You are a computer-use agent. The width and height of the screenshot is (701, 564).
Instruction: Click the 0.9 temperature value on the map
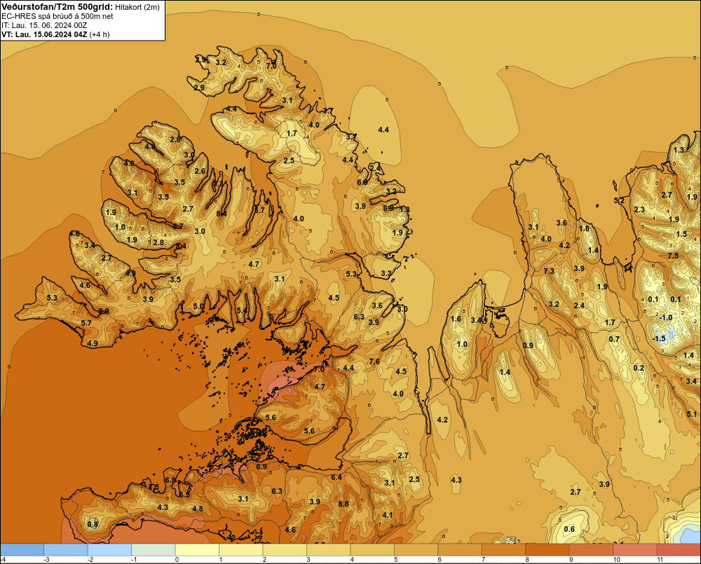528,345
